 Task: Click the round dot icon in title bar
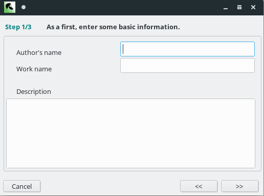point(24,7)
